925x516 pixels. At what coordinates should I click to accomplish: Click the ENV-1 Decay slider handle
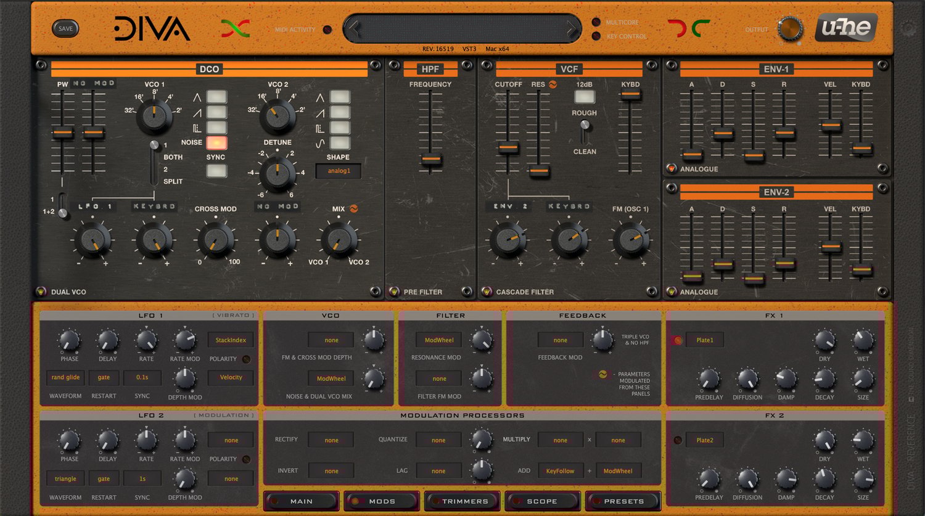coord(723,133)
